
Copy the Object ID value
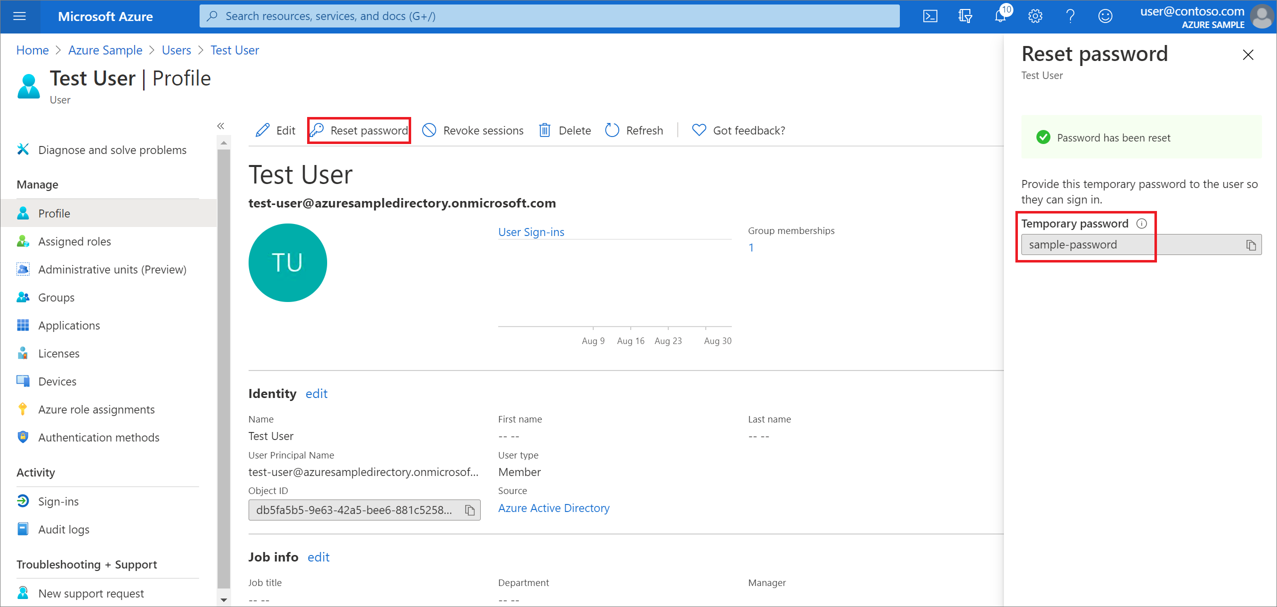click(x=470, y=510)
